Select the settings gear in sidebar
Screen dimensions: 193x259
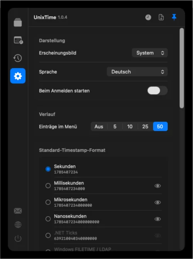(18, 76)
